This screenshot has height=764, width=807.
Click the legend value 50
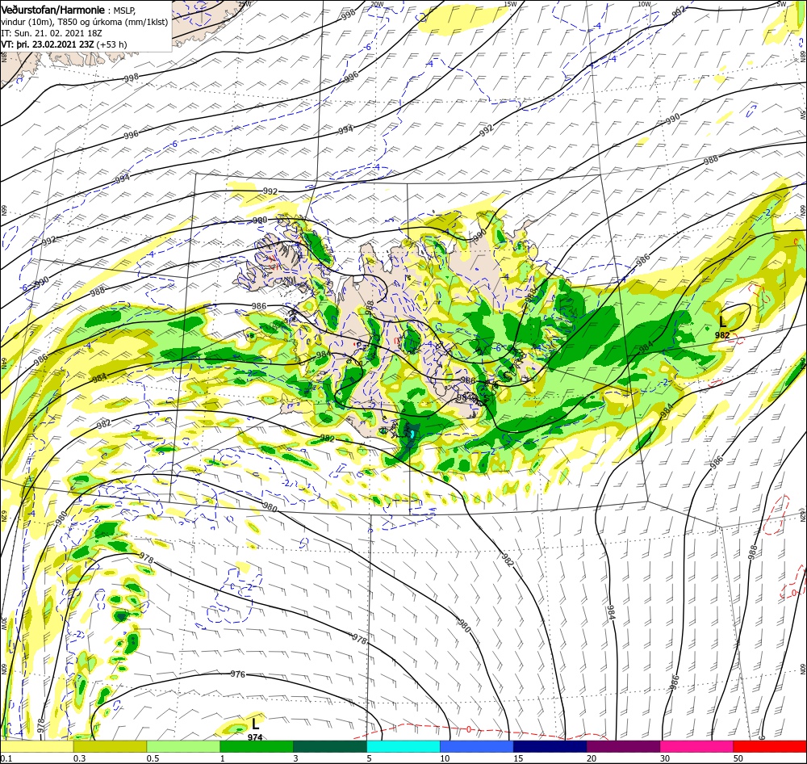coord(738,758)
